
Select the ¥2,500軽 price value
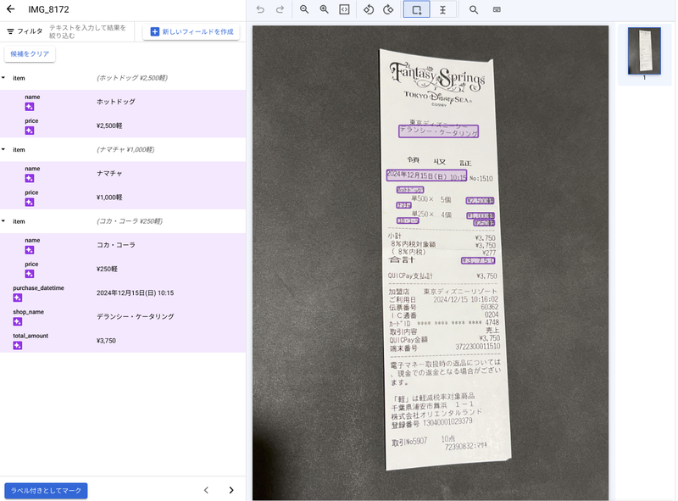click(109, 125)
